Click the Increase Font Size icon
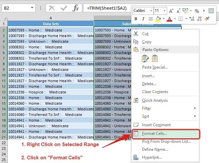 (171, 11)
